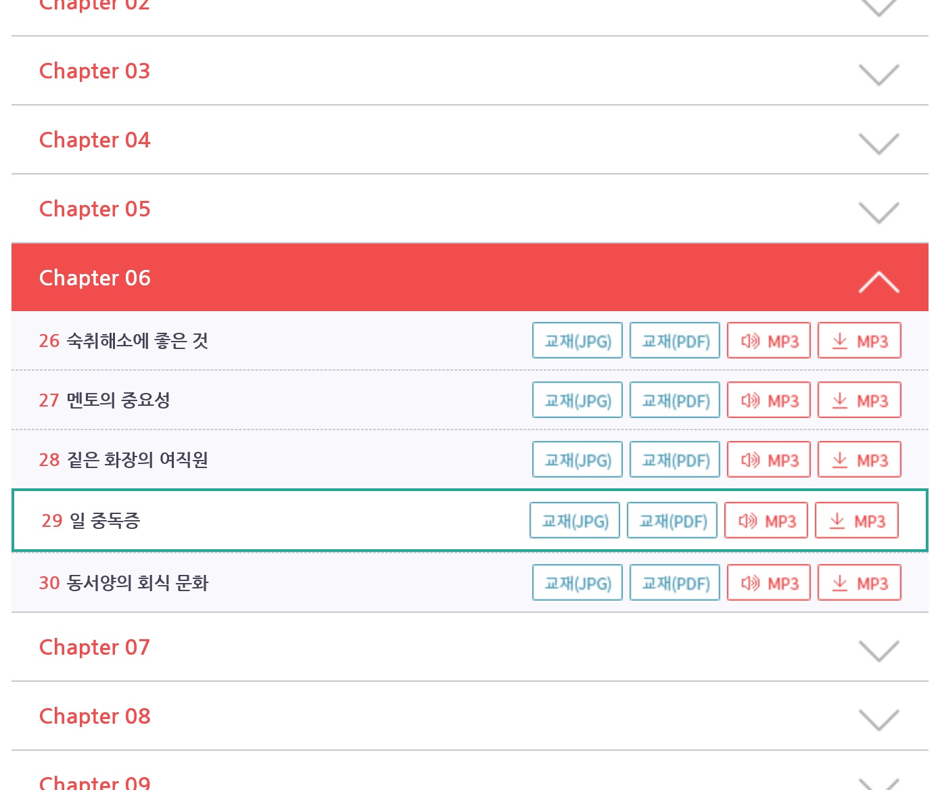Viewport: 940px width, 790px height.
Task: Play MP3 audio for lesson 28
Action: (768, 460)
